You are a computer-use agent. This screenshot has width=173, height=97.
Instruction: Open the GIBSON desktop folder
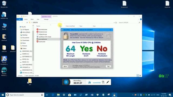point(4,48)
